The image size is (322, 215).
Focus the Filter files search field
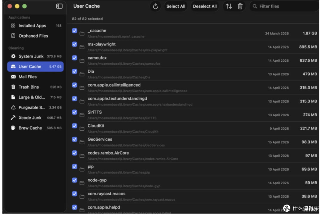coord(284,6)
